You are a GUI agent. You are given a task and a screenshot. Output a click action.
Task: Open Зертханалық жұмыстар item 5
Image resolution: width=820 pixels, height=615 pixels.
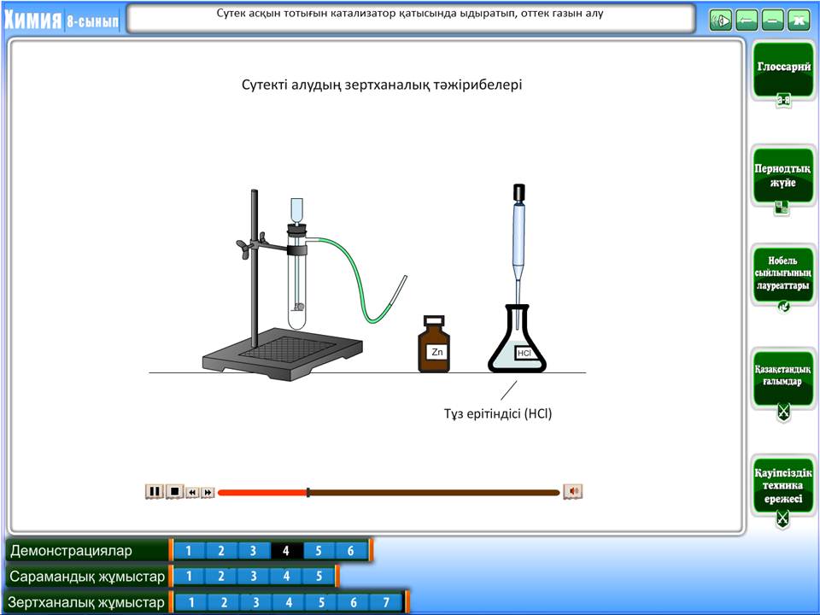point(322,602)
